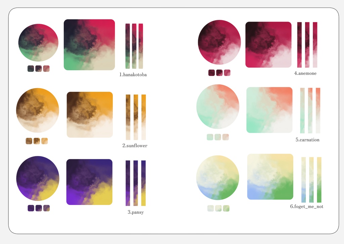Image resolution: width=344 pixels, height=244 pixels.
Task: Click the first vertical strip of anemone
Action: [x=299, y=45]
